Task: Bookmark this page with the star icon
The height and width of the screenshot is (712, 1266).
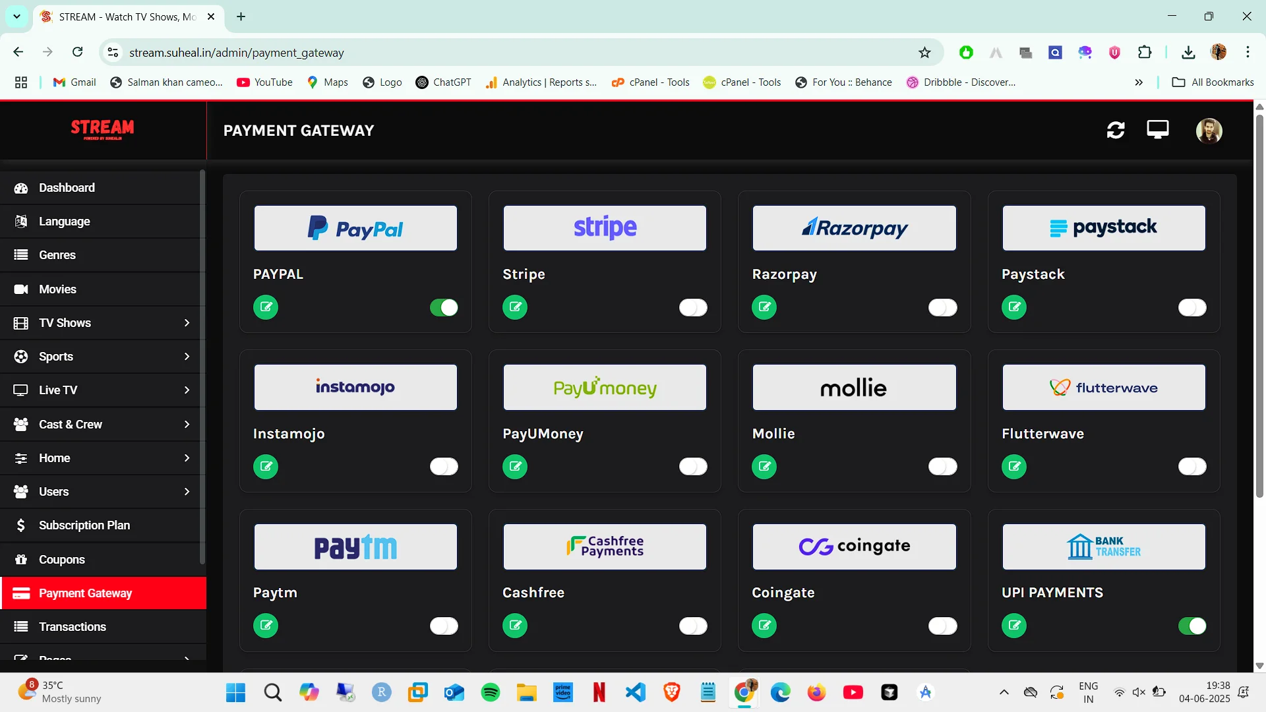Action: pyautogui.click(x=924, y=53)
